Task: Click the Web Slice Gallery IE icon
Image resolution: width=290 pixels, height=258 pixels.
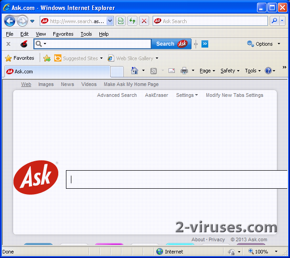Action: (110, 58)
